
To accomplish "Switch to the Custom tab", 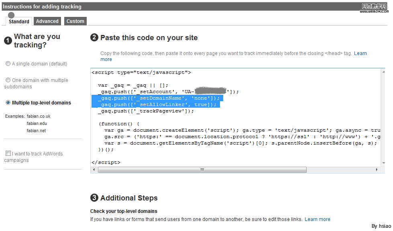I will (75, 21).
